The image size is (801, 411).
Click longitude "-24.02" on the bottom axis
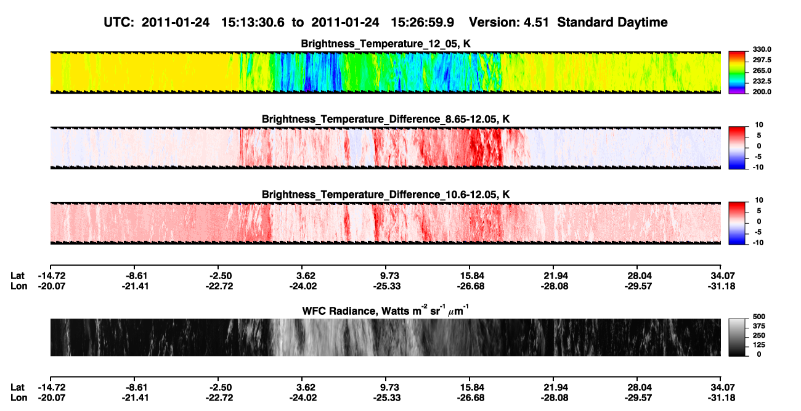304,398
